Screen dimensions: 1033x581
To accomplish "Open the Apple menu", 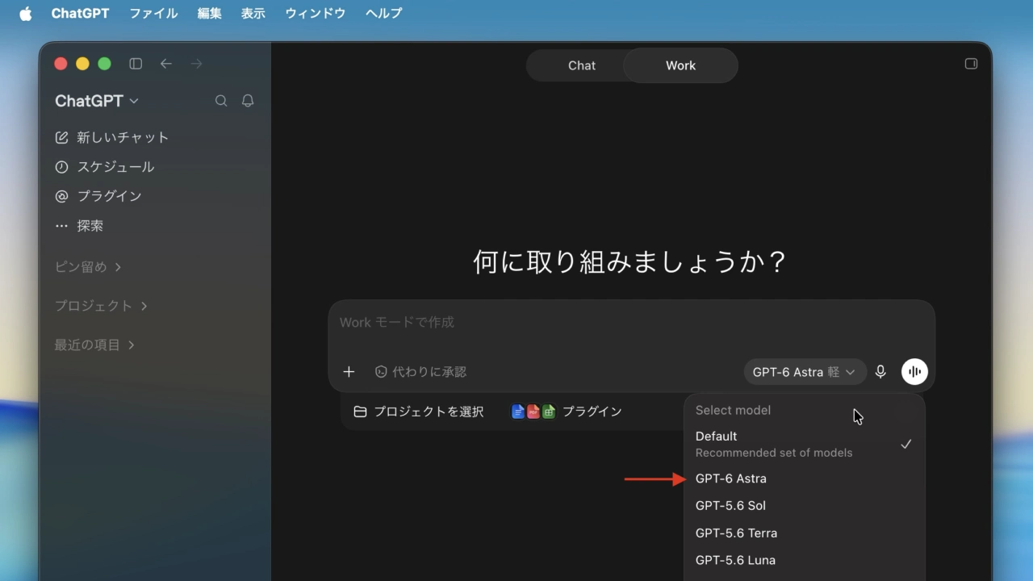I will [x=25, y=14].
